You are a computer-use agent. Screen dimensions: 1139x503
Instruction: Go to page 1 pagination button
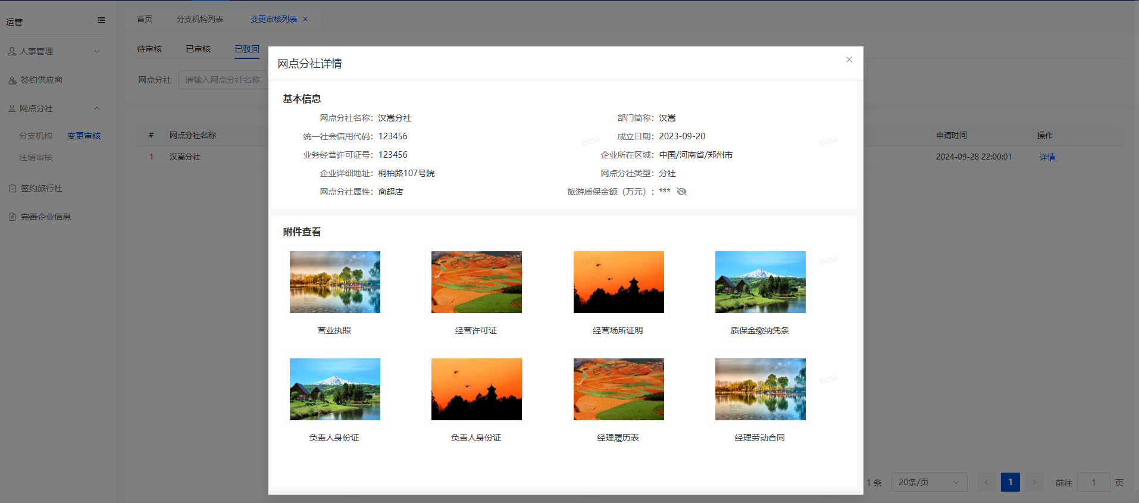1010,482
